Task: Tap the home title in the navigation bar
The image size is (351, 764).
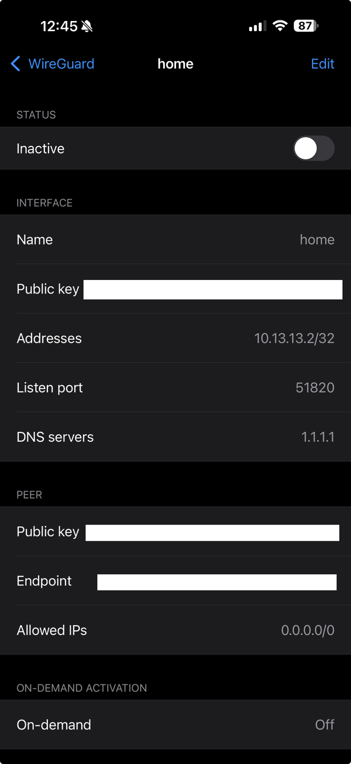Action: tap(175, 64)
